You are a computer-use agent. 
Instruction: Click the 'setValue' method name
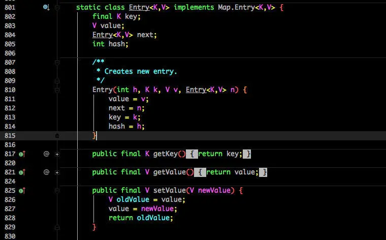click(x=169, y=191)
